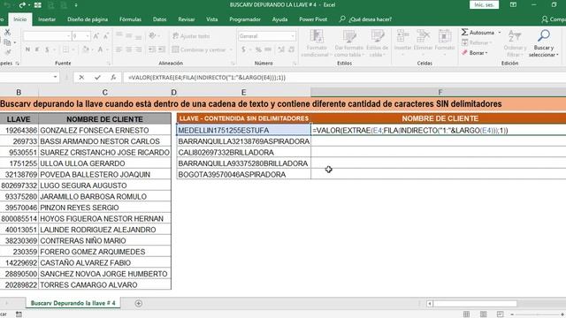Select sheet tab Buscarv Depurando la llave # 4

(x=73, y=303)
